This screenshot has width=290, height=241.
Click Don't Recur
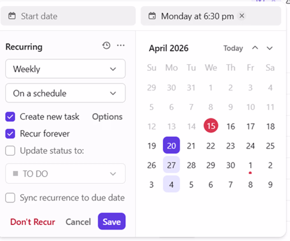(x=32, y=222)
